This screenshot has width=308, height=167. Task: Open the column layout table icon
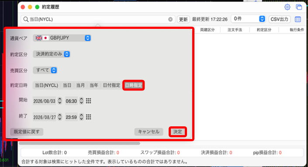(x=298, y=19)
